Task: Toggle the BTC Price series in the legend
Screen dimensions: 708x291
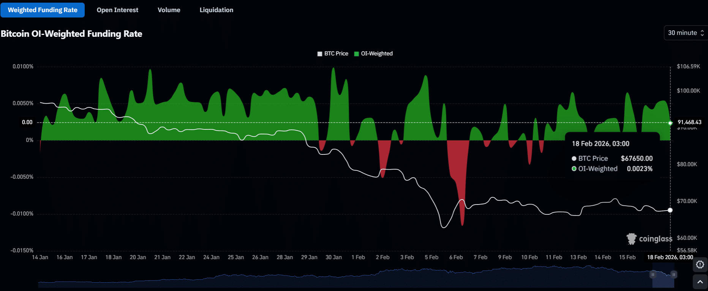Action: pyautogui.click(x=333, y=53)
